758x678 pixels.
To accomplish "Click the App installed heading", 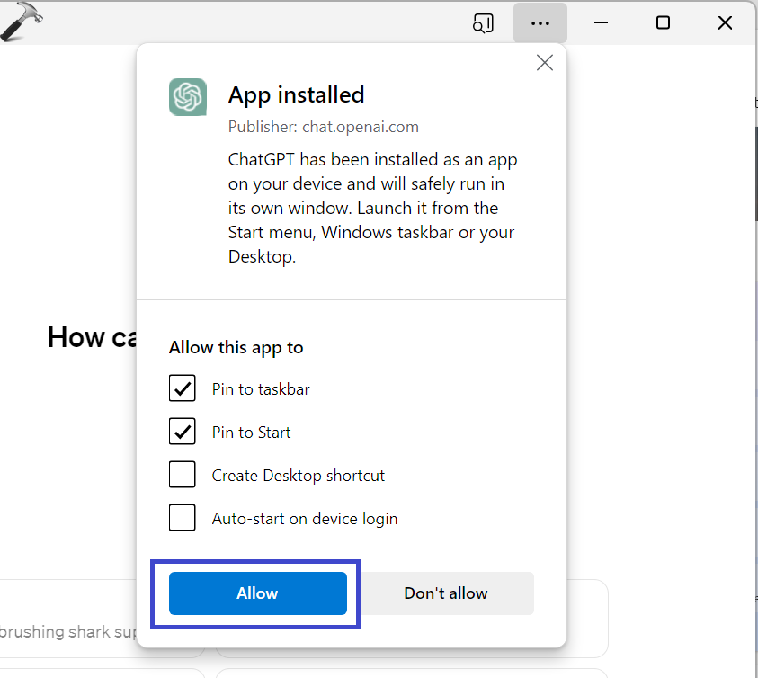I will pyautogui.click(x=296, y=95).
